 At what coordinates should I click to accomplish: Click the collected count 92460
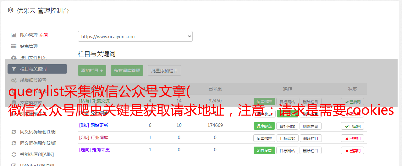click(215, 101)
